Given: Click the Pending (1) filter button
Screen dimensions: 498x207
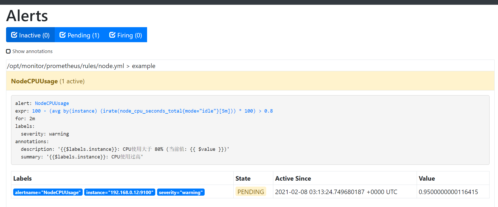Looking at the screenshot, I should click(x=79, y=35).
